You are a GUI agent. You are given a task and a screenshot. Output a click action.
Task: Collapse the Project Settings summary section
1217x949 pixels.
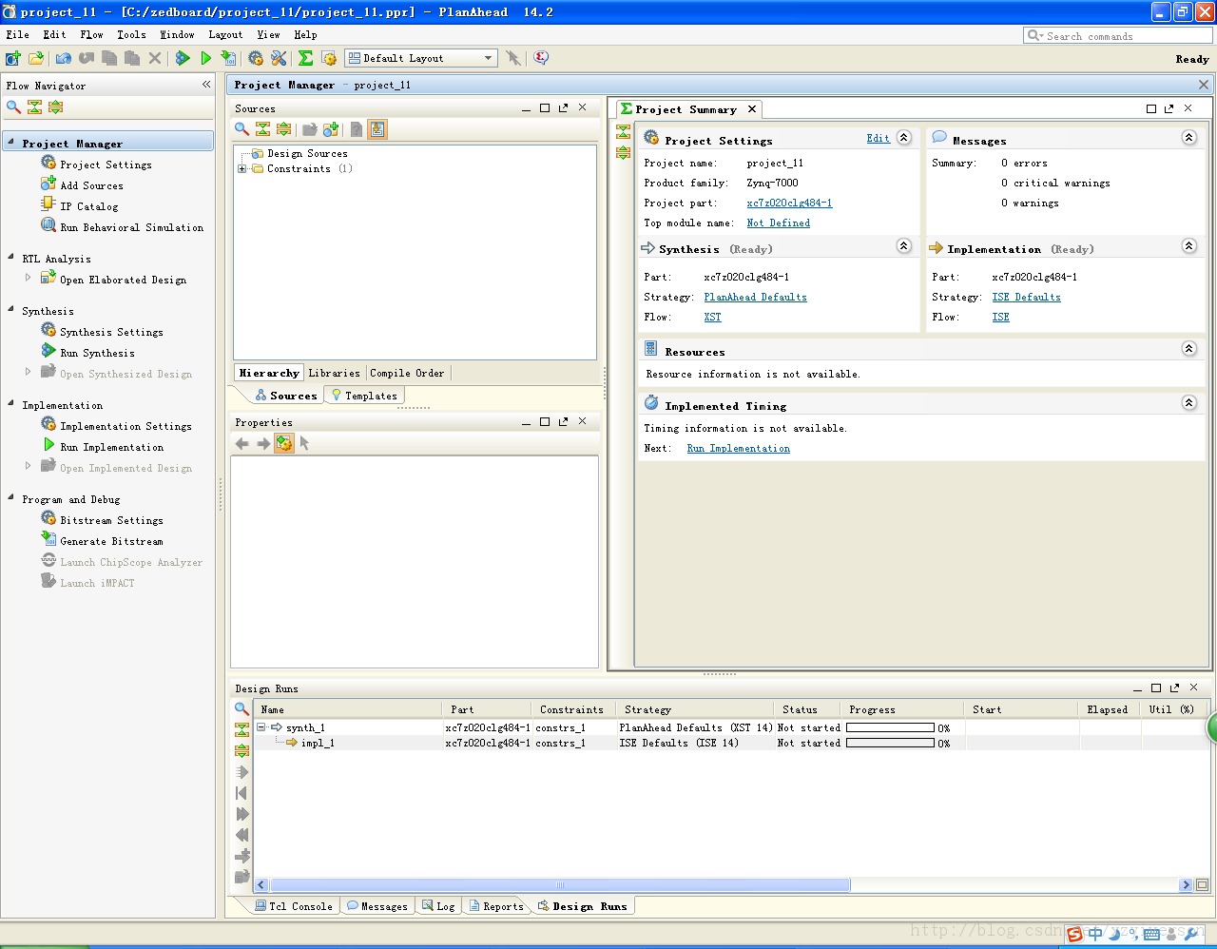pos(904,138)
